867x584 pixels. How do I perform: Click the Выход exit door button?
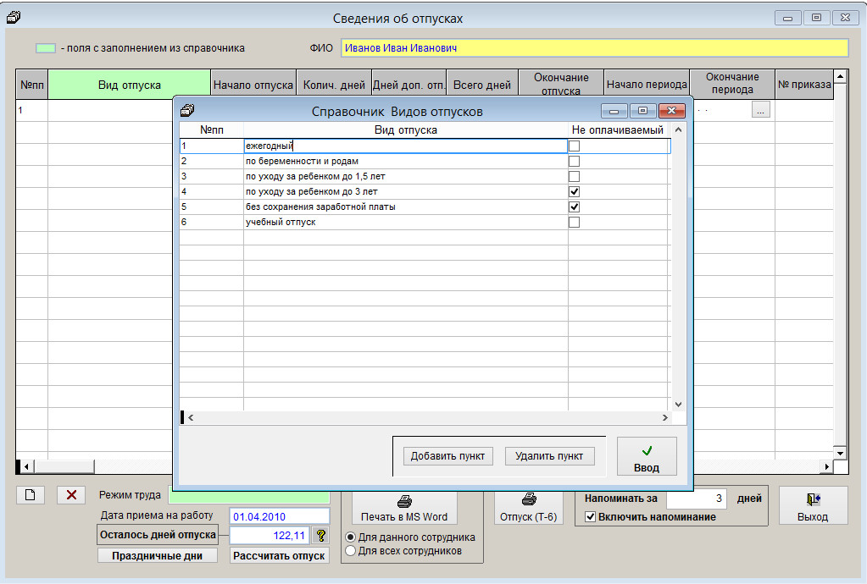(x=812, y=506)
